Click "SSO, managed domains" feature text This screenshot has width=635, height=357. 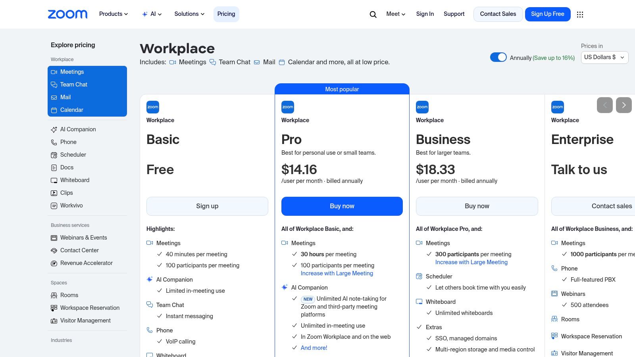466,338
